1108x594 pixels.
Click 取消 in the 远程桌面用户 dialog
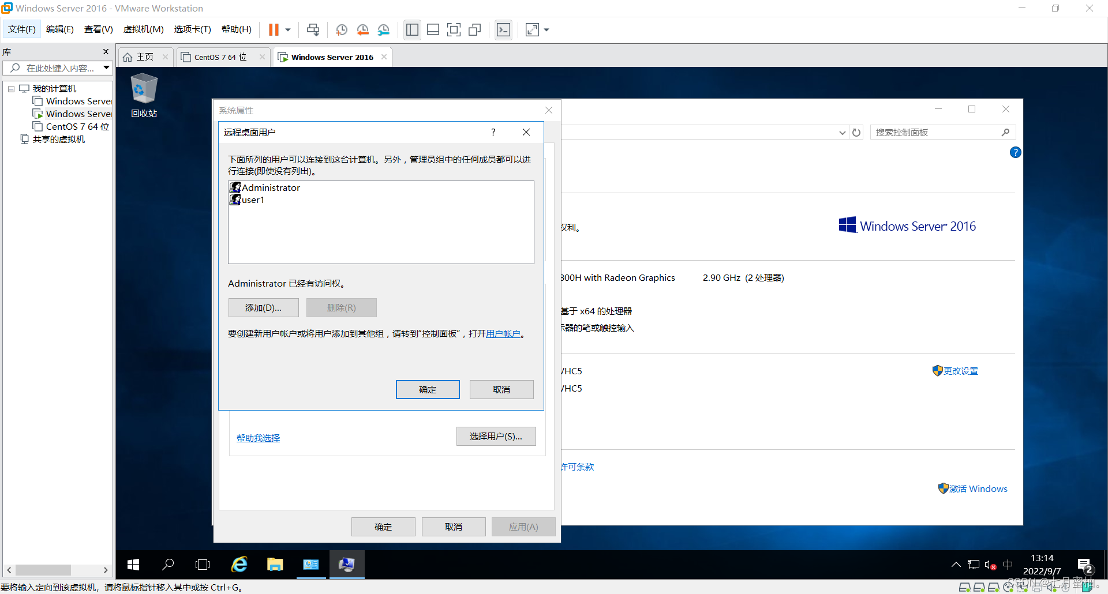click(501, 390)
